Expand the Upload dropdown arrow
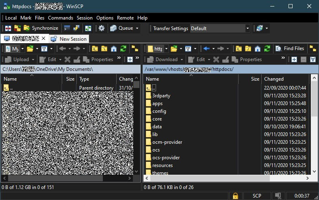The width and height of the screenshot is (319, 200). (x=33, y=59)
